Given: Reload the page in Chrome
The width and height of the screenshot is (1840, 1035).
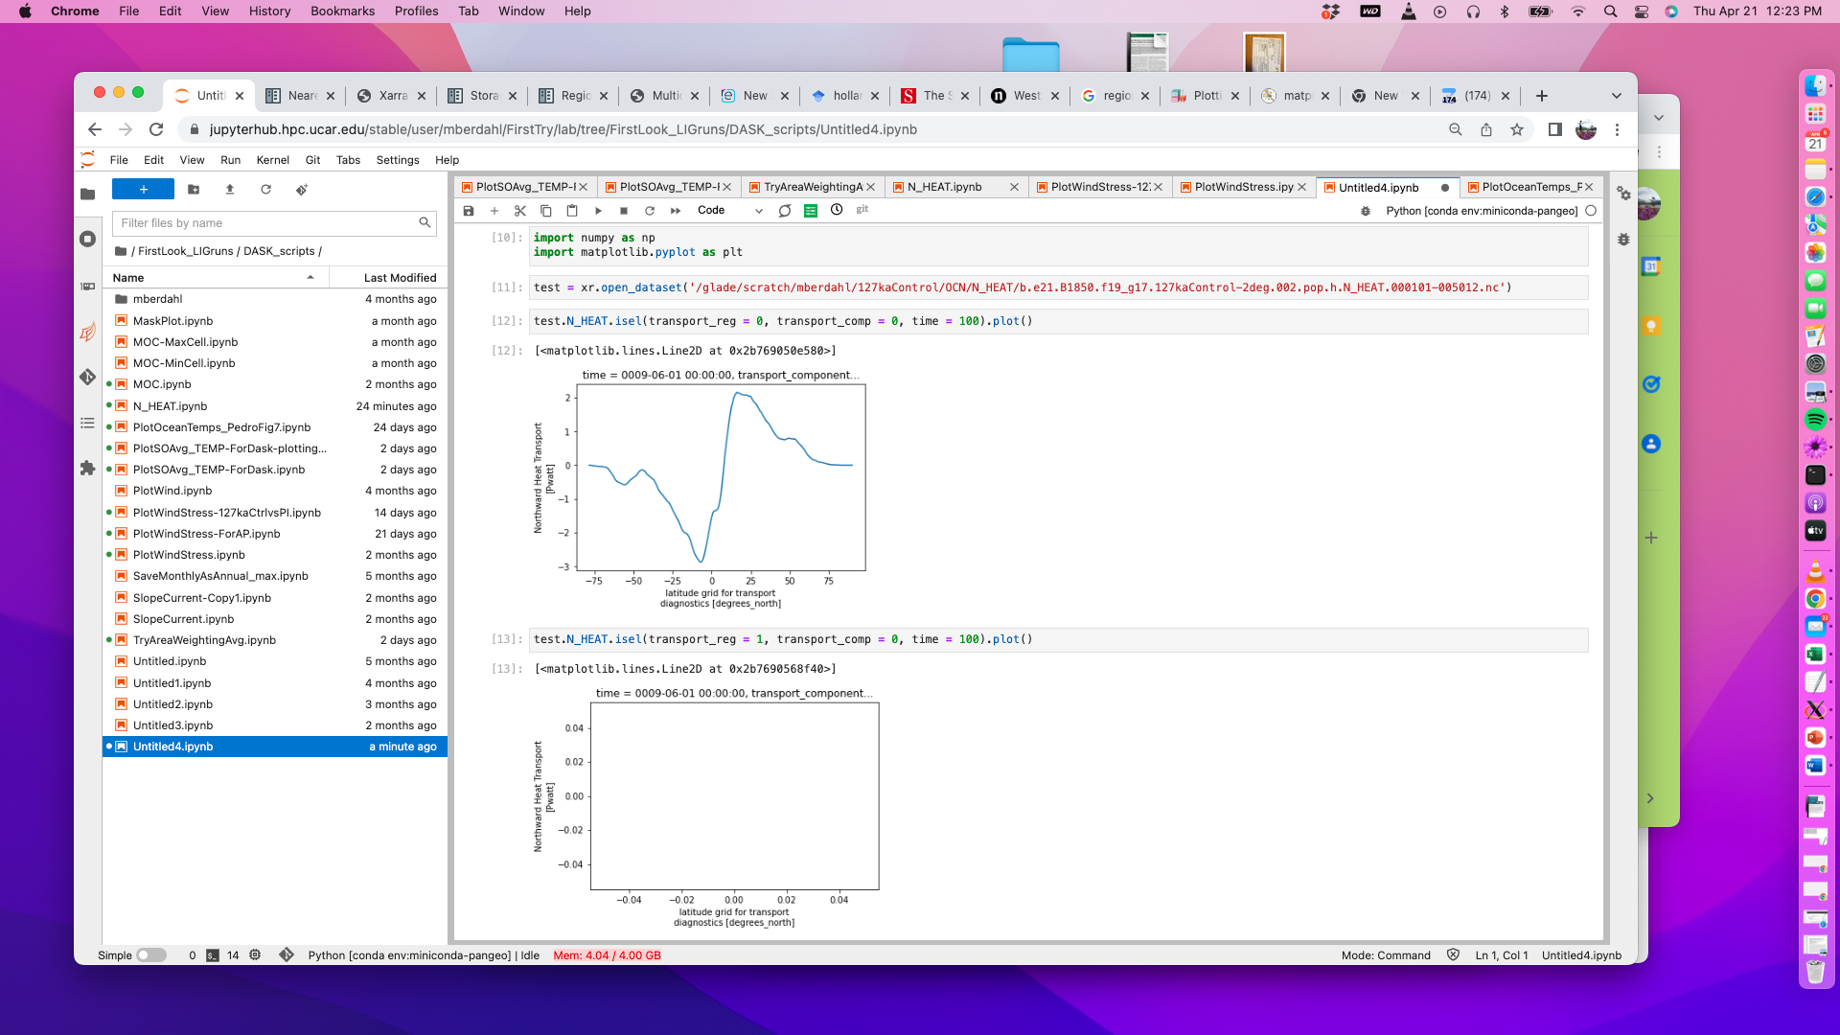Looking at the screenshot, I should coord(156,129).
